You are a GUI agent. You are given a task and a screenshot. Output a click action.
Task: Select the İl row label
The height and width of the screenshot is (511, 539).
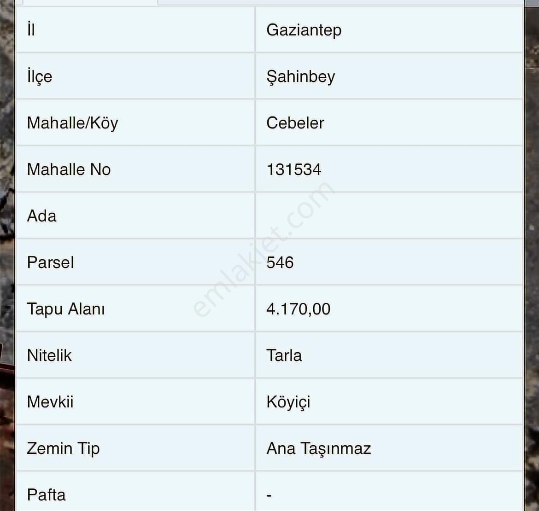[31, 30]
